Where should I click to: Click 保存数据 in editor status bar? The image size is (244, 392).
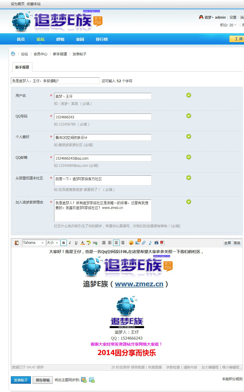point(138,367)
